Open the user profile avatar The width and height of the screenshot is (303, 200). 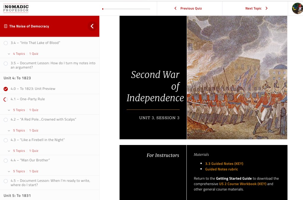[297, 8]
